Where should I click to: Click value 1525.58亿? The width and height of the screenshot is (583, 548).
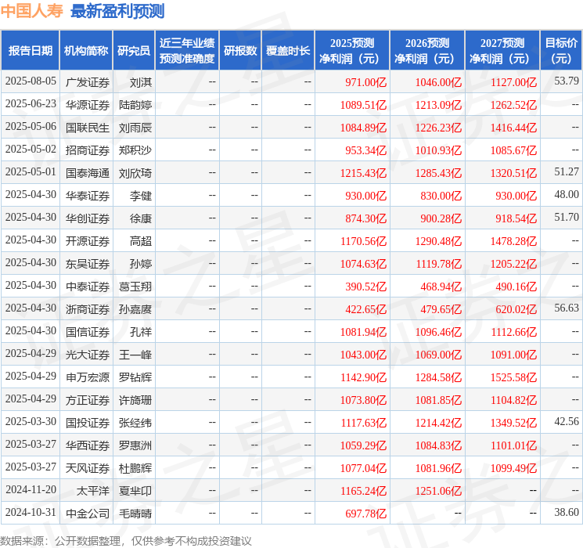pyautogui.click(x=513, y=377)
